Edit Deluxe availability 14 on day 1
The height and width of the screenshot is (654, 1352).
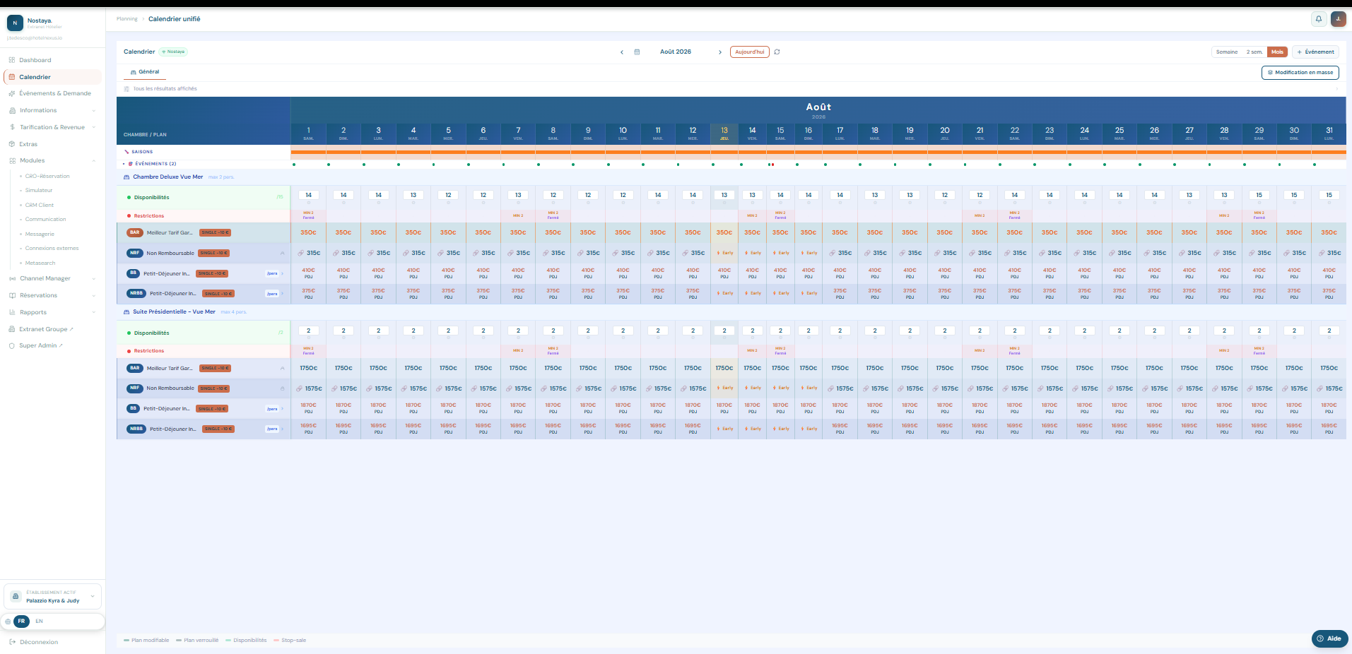click(x=308, y=195)
